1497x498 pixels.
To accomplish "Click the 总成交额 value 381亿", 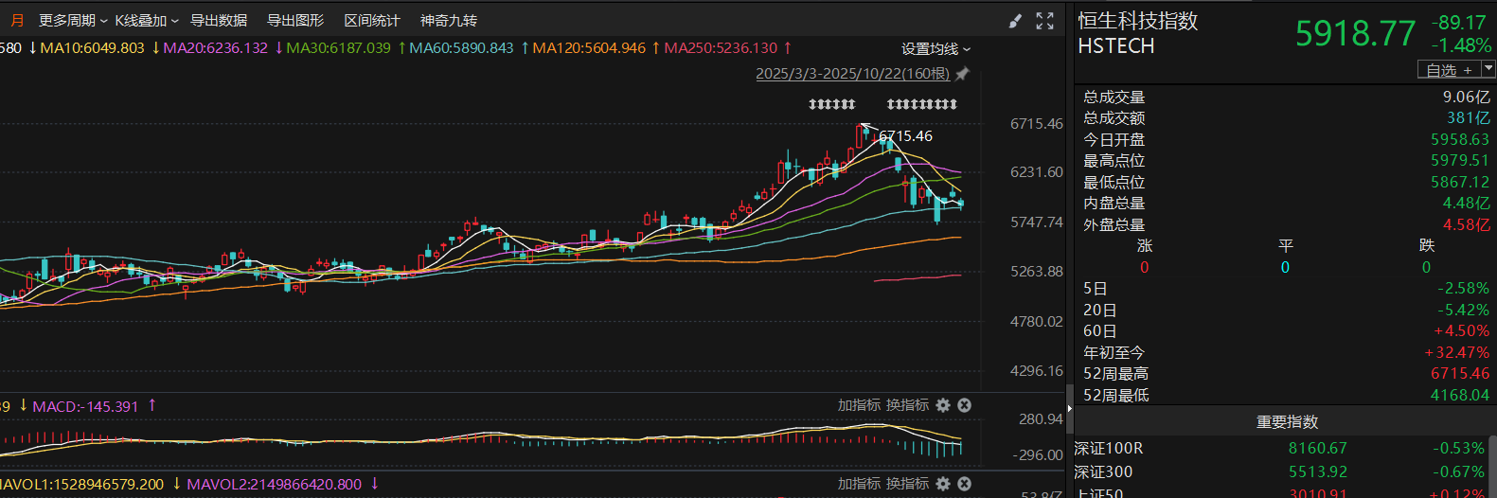I will pyautogui.click(x=1468, y=118).
